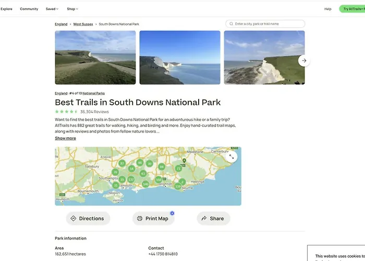Open the trail cluster marked 71
This screenshot has height=261, width=365.
click(178, 168)
